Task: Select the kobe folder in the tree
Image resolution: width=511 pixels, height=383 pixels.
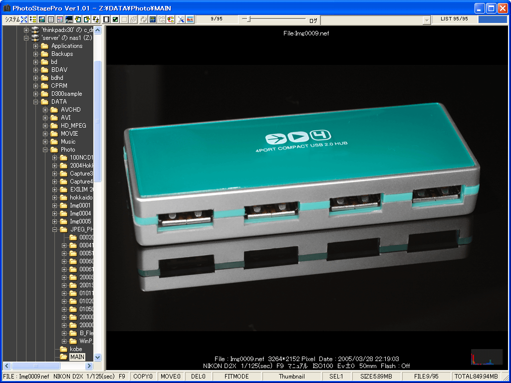Action: [76, 349]
